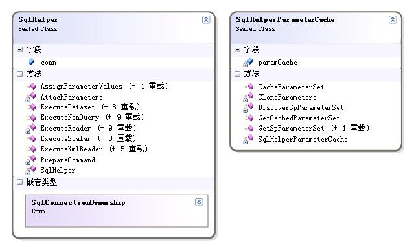The height and width of the screenshot is (247, 414).
Task: Select ExecuteNonQuery method text
Action: (70, 118)
